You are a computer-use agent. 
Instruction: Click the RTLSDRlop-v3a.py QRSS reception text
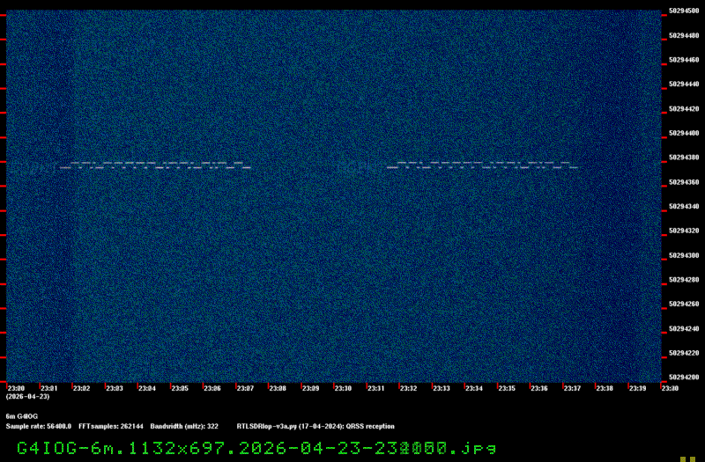click(315, 427)
